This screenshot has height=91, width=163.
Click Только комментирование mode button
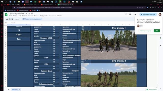point(32,19)
